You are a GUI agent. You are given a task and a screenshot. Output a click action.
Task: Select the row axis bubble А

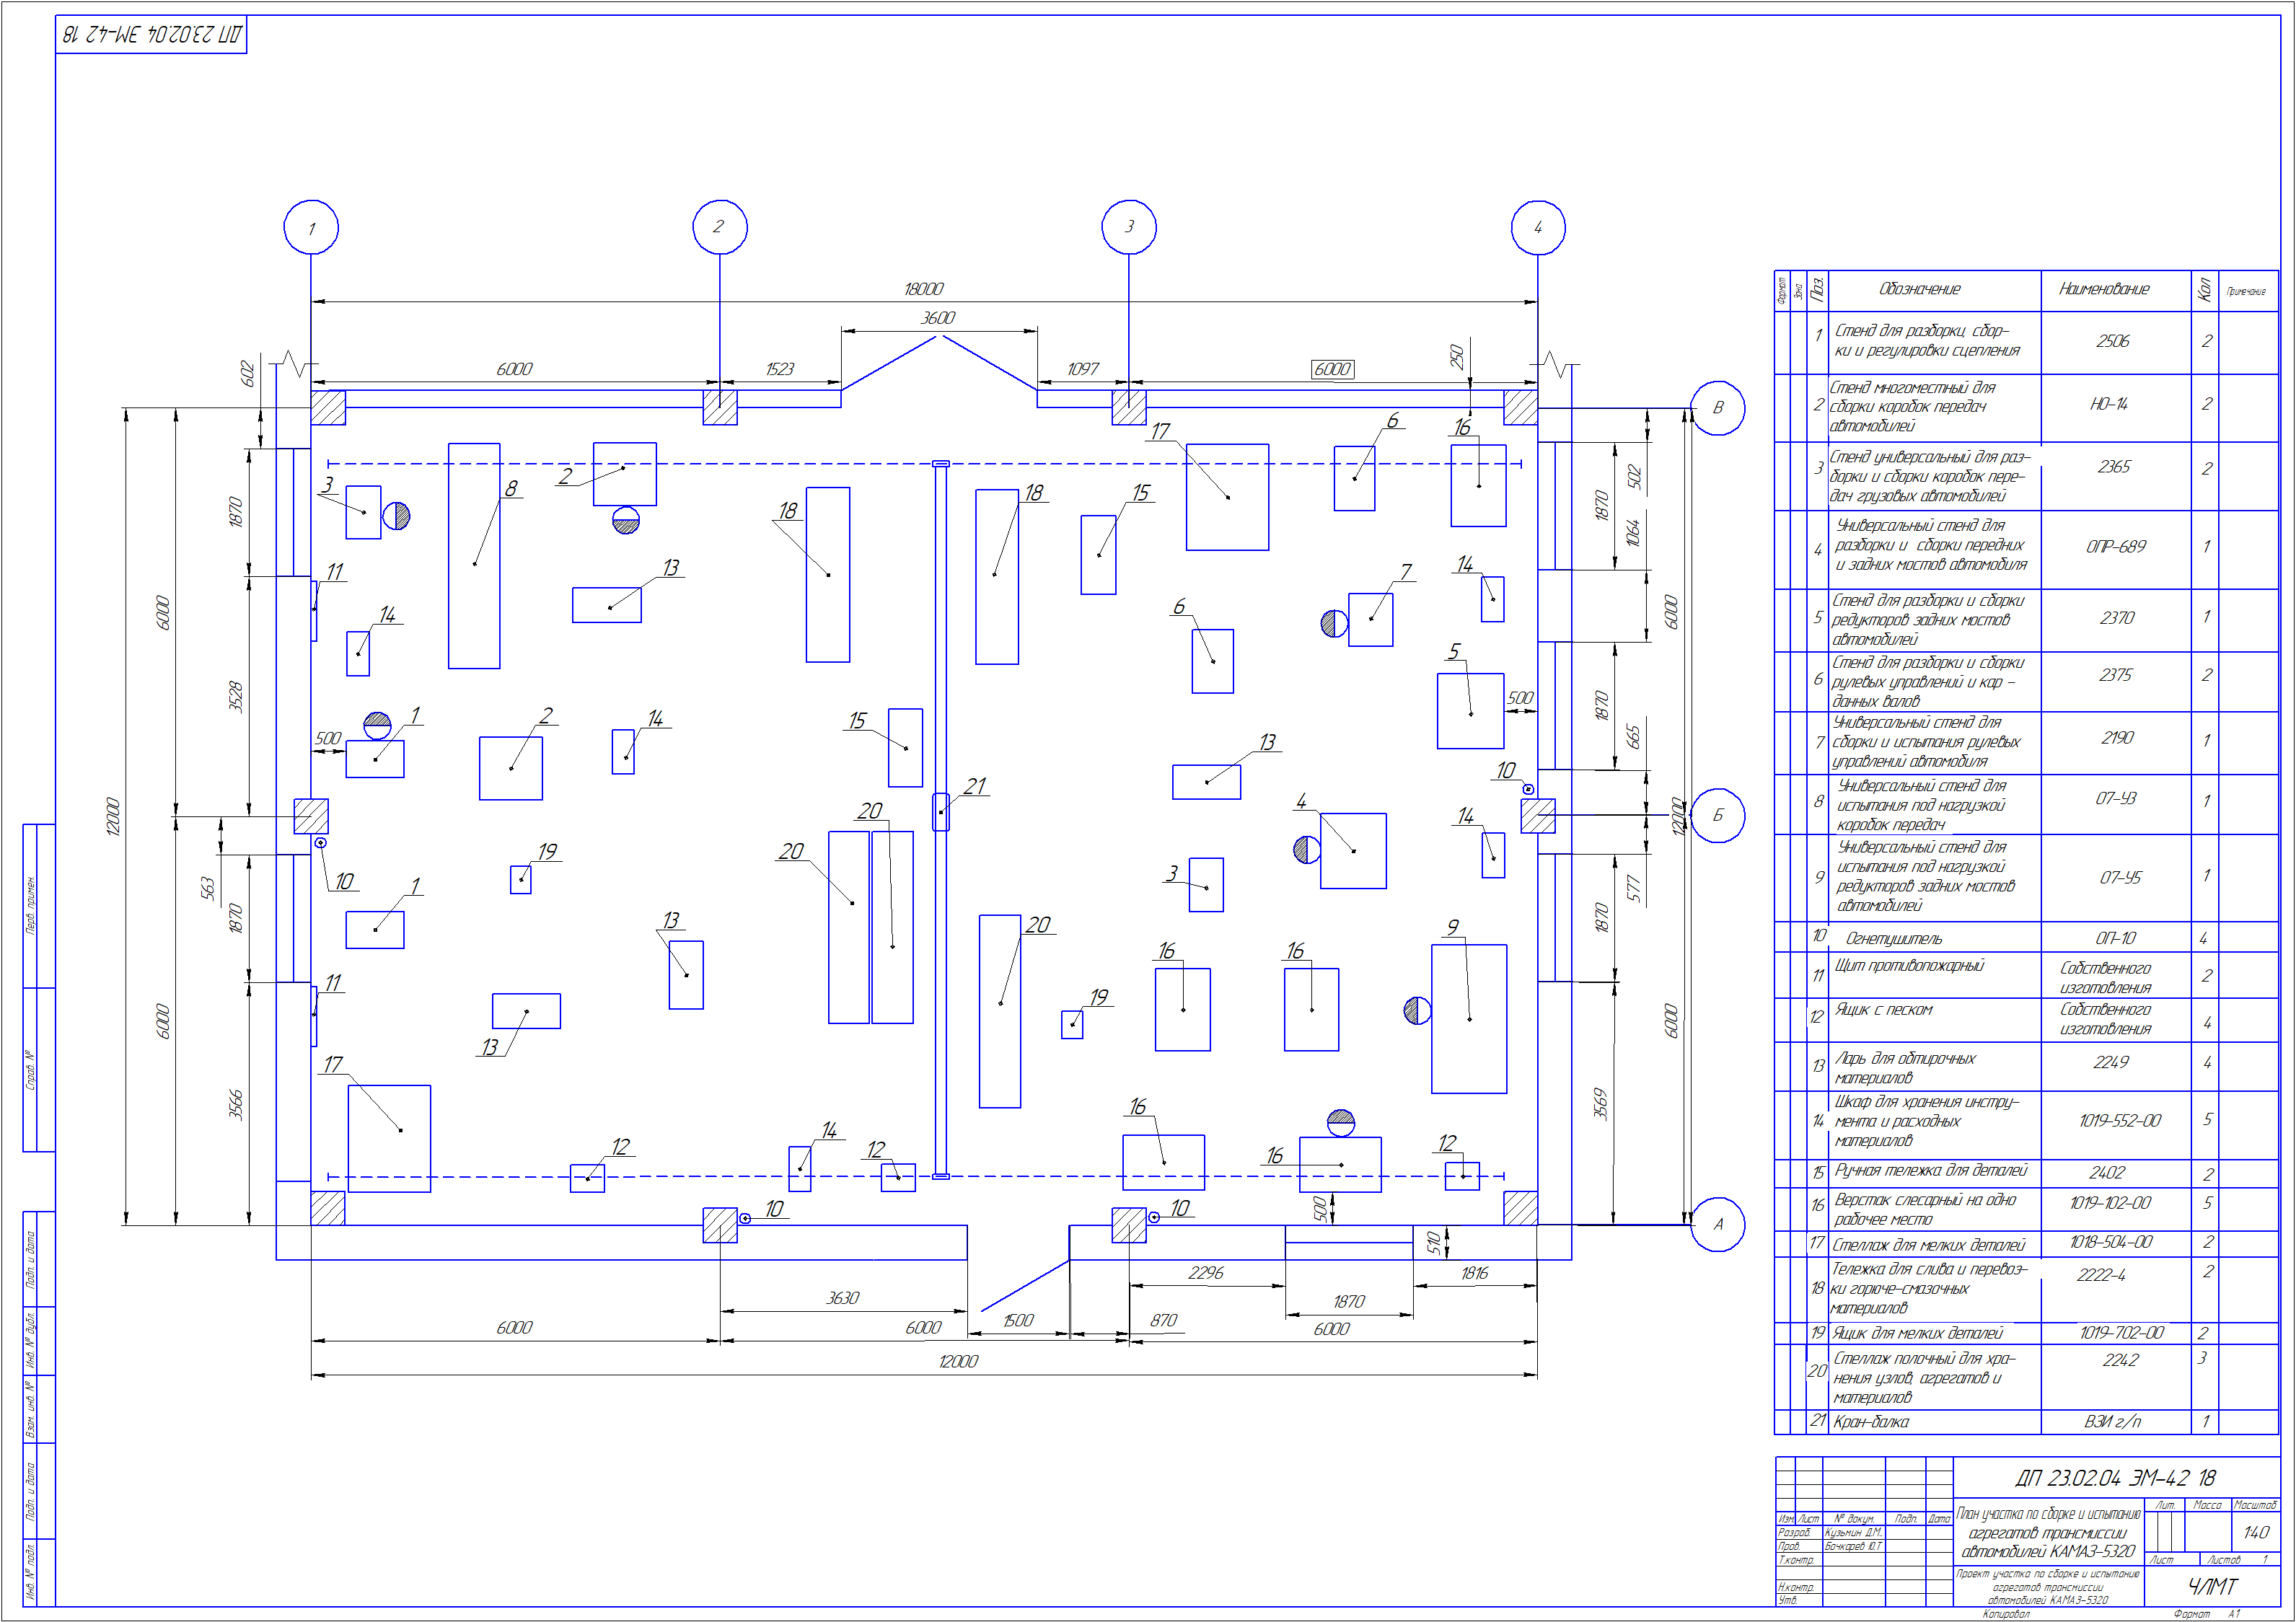point(1717,1224)
